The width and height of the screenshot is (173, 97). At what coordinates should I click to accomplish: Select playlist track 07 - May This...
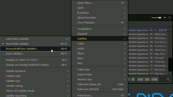pyautogui.click(x=148, y=54)
